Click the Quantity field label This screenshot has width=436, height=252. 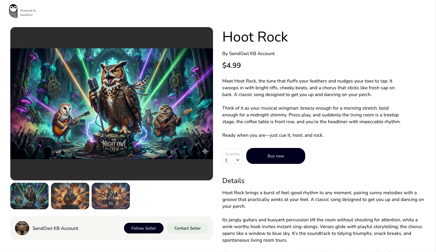coord(232,154)
